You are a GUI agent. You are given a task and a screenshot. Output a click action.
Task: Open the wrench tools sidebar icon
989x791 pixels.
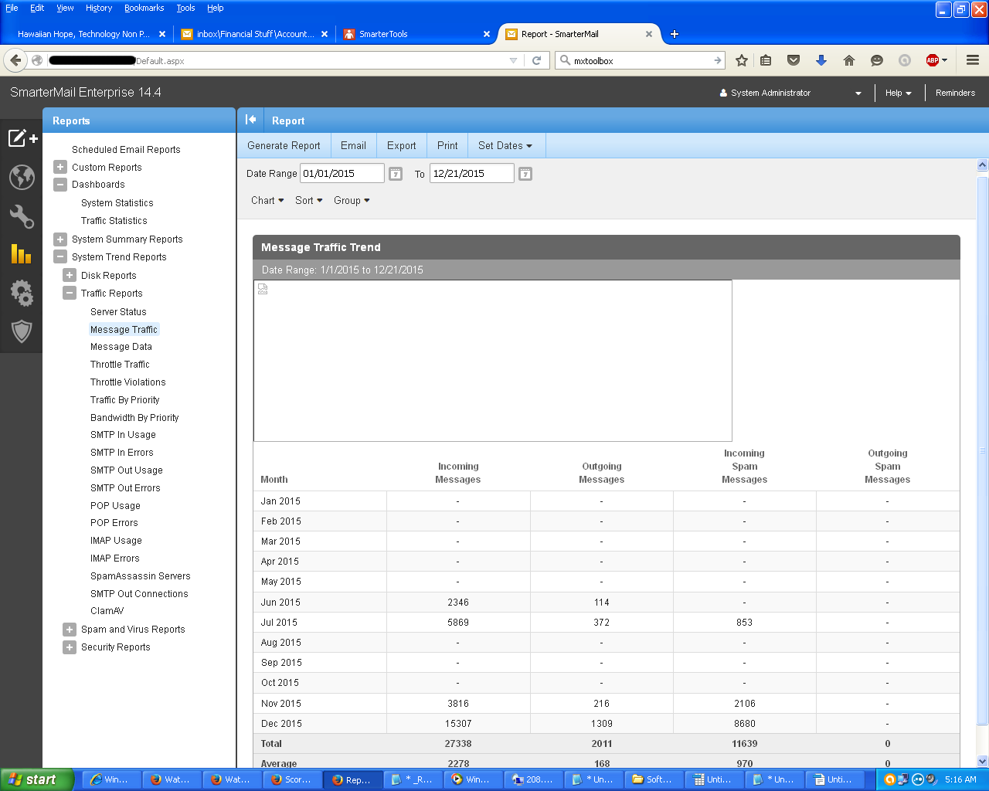pyautogui.click(x=22, y=216)
